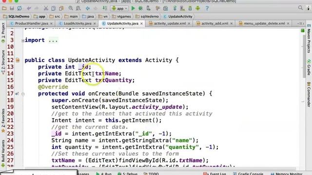Open the Debug tool window
The image size is (312, 175).
click(127, 174)
